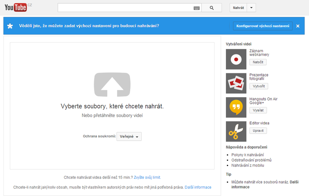Click the webcam record icon thumbnail

click(236, 59)
